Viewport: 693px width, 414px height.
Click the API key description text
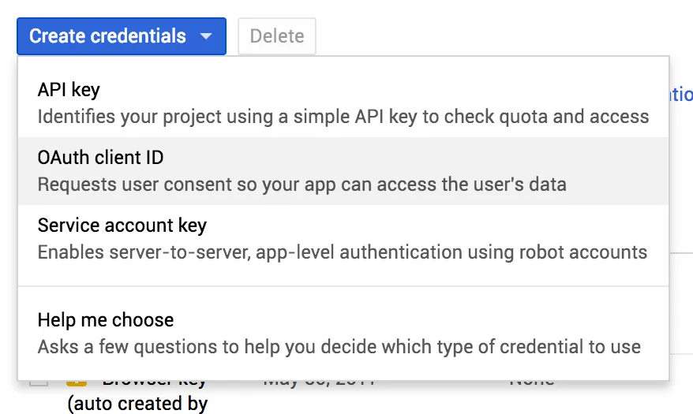343,117
